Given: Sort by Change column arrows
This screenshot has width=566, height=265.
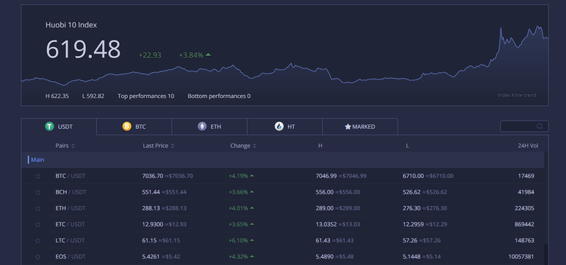Looking at the screenshot, I should 254,146.
